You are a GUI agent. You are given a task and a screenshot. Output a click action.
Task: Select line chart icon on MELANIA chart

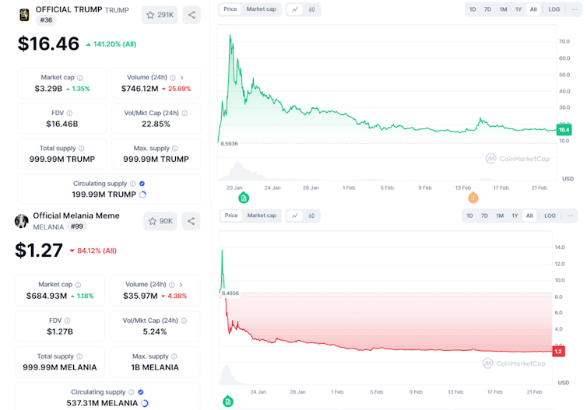[x=295, y=216]
